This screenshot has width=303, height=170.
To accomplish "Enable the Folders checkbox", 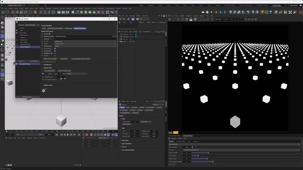I will (x=55, y=56).
